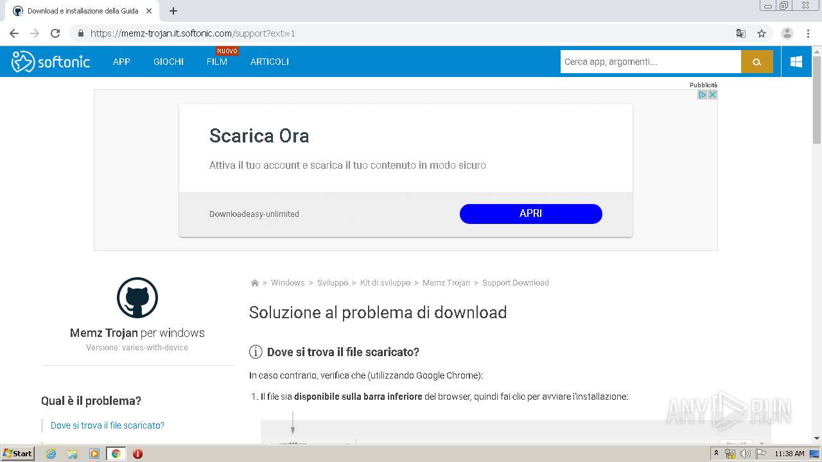Open the FILM menu section
The image size is (822, 462).
pos(217,62)
